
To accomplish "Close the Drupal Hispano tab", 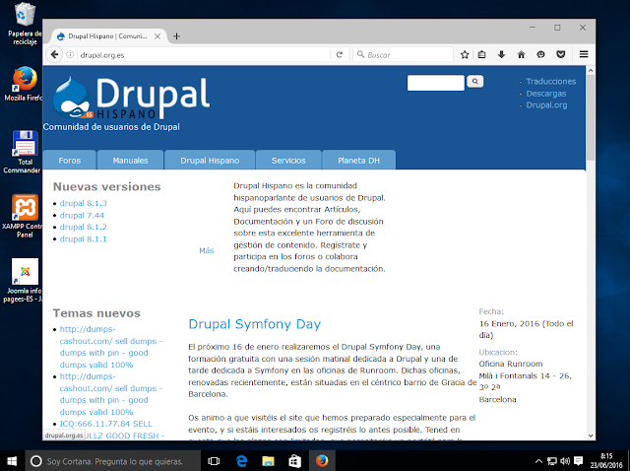I will pos(157,36).
